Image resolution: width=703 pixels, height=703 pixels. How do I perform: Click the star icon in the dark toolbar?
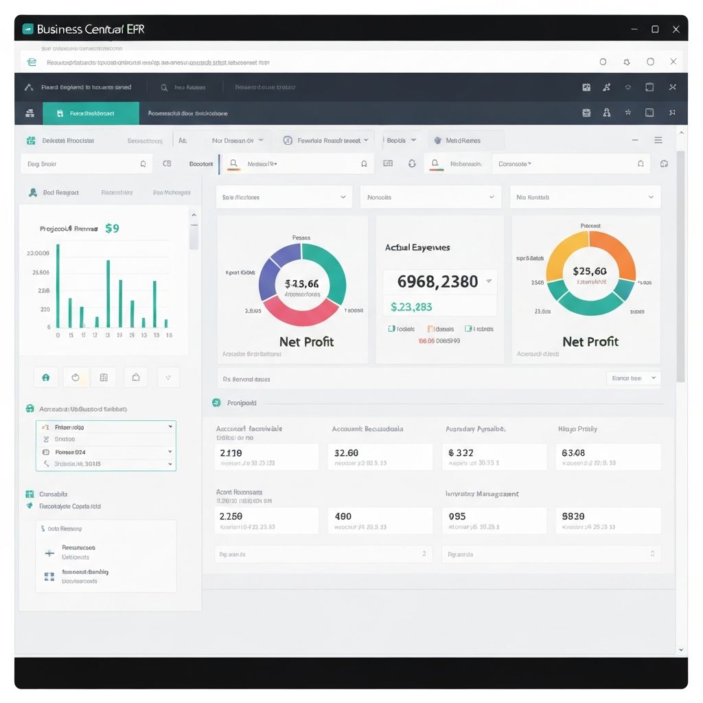(627, 113)
